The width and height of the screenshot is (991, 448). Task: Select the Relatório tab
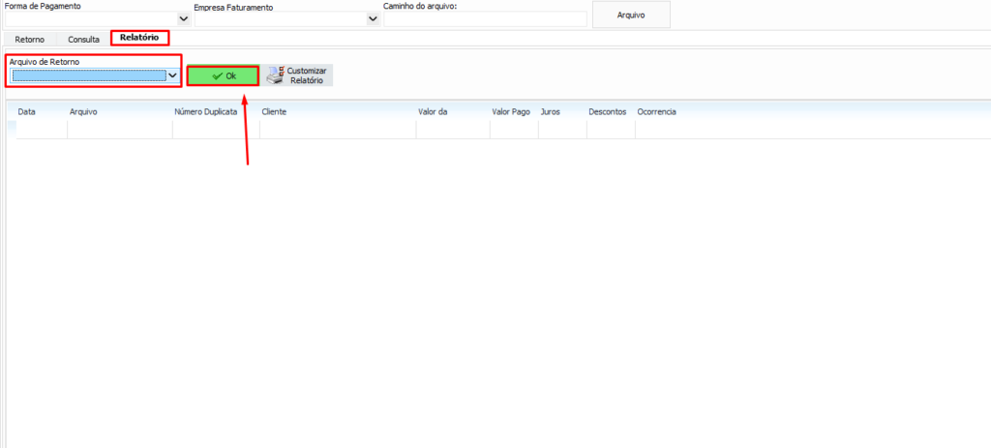coord(139,38)
